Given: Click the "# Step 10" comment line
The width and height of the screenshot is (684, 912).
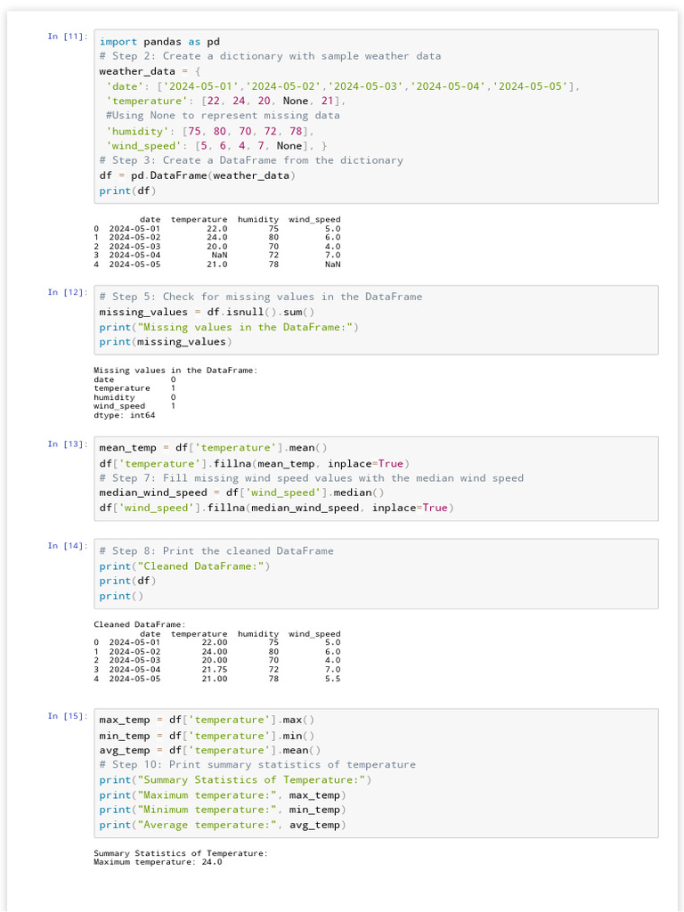Looking at the screenshot, I should pyautogui.click(x=257, y=765).
